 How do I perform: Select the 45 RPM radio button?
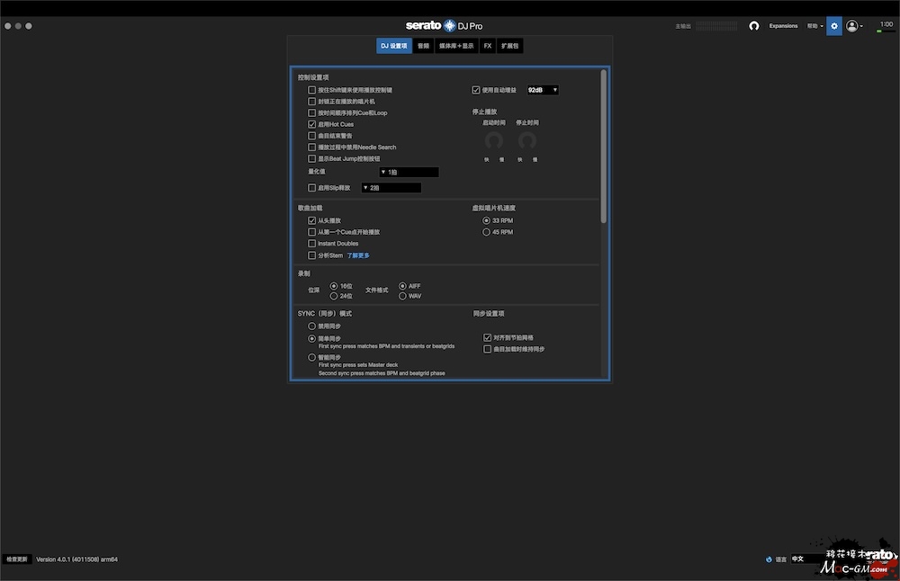pos(487,232)
